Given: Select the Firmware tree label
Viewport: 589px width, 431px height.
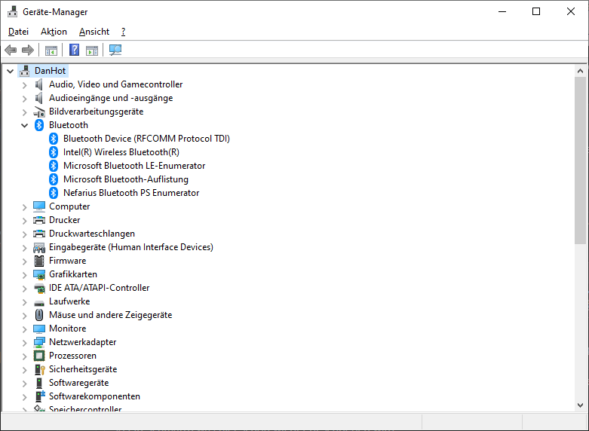Looking at the screenshot, I should pyautogui.click(x=68, y=261).
